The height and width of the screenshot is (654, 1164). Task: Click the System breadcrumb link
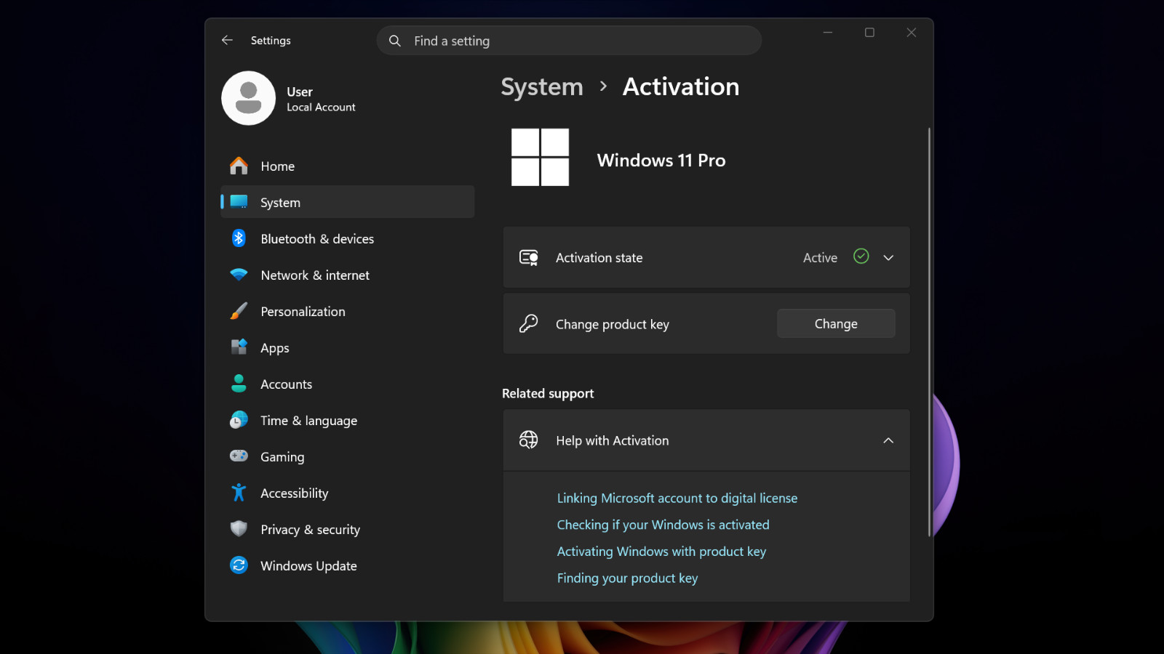542,87
